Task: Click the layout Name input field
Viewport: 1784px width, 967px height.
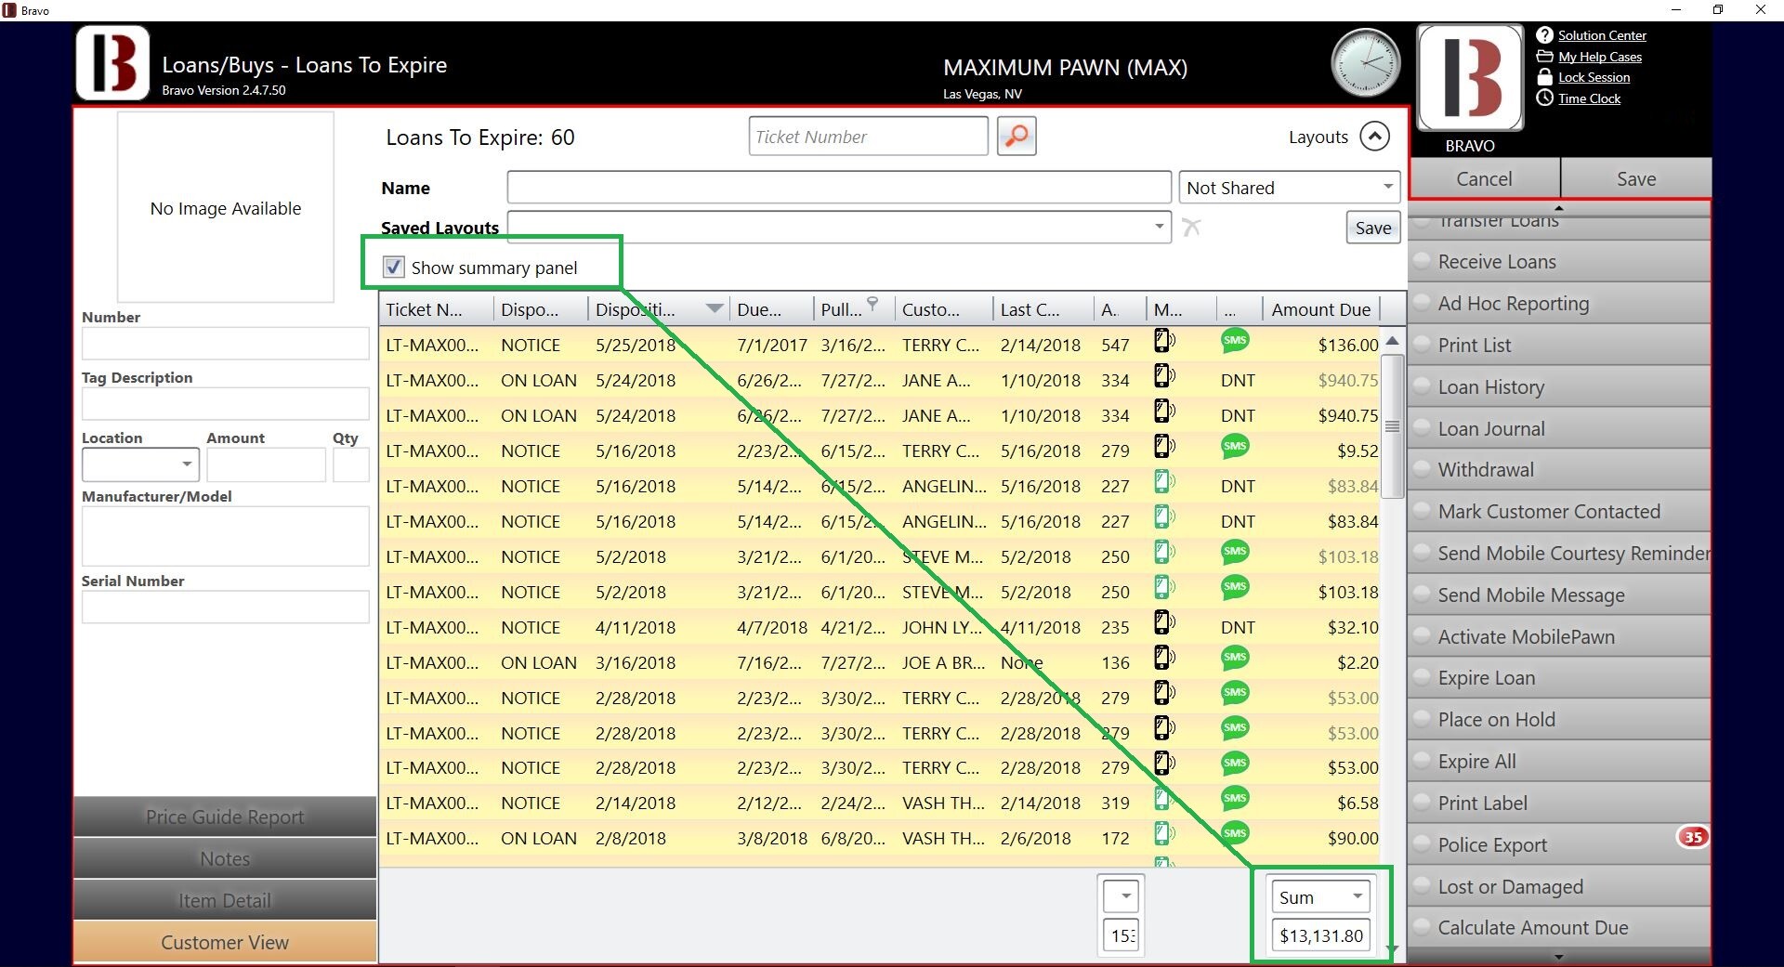Action: click(838, 188)
